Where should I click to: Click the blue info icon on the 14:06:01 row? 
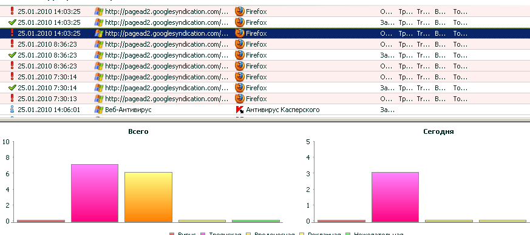click(12, 110)
